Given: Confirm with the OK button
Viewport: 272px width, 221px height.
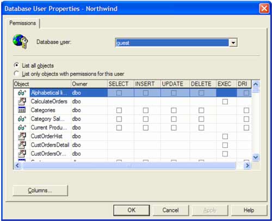Looking at the screenshot, I should click(132, 210).
